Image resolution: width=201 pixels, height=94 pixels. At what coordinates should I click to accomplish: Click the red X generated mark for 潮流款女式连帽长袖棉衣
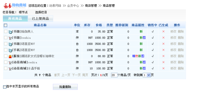click(163, 56)
